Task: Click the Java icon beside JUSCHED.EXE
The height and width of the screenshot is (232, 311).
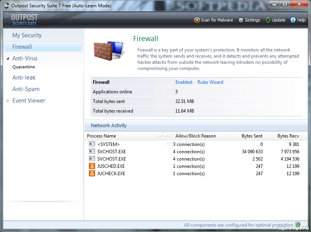Action: pos(92,166)
